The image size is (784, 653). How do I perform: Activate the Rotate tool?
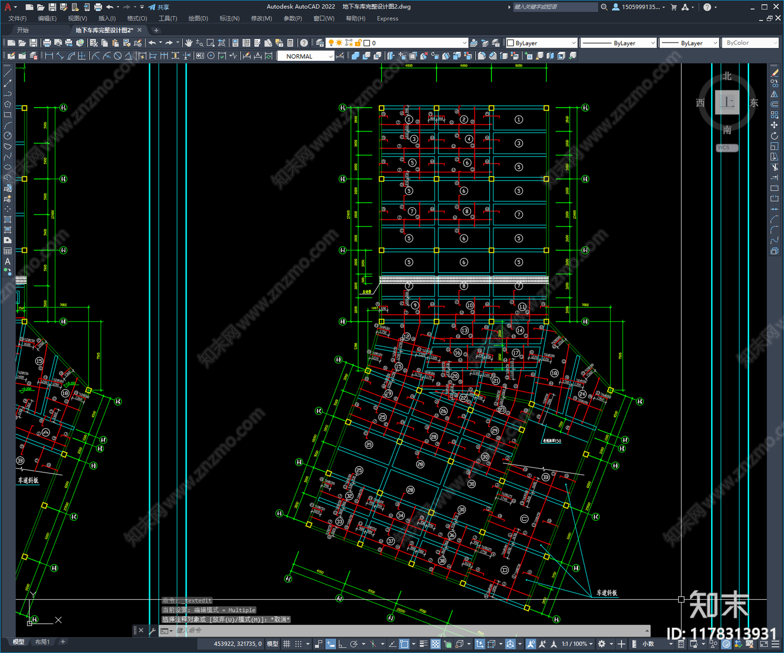pos(774,136)
